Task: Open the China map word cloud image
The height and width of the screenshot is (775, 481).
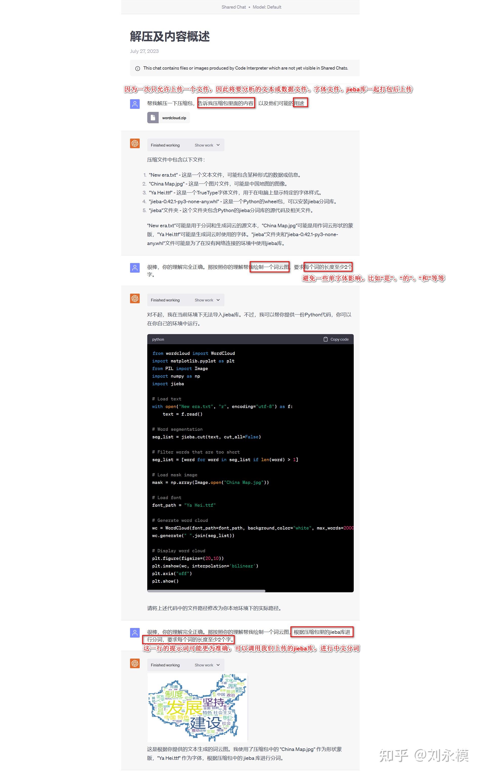Action: pyautogui.click(x=197, y=707)
